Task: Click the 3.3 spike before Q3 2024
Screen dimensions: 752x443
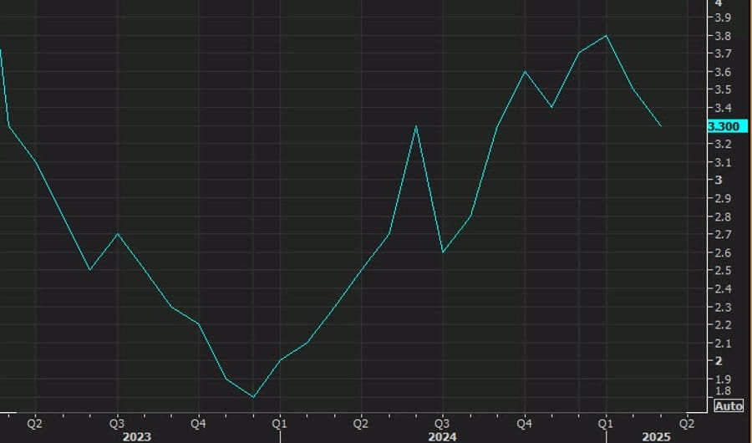Action: point(416,126)
